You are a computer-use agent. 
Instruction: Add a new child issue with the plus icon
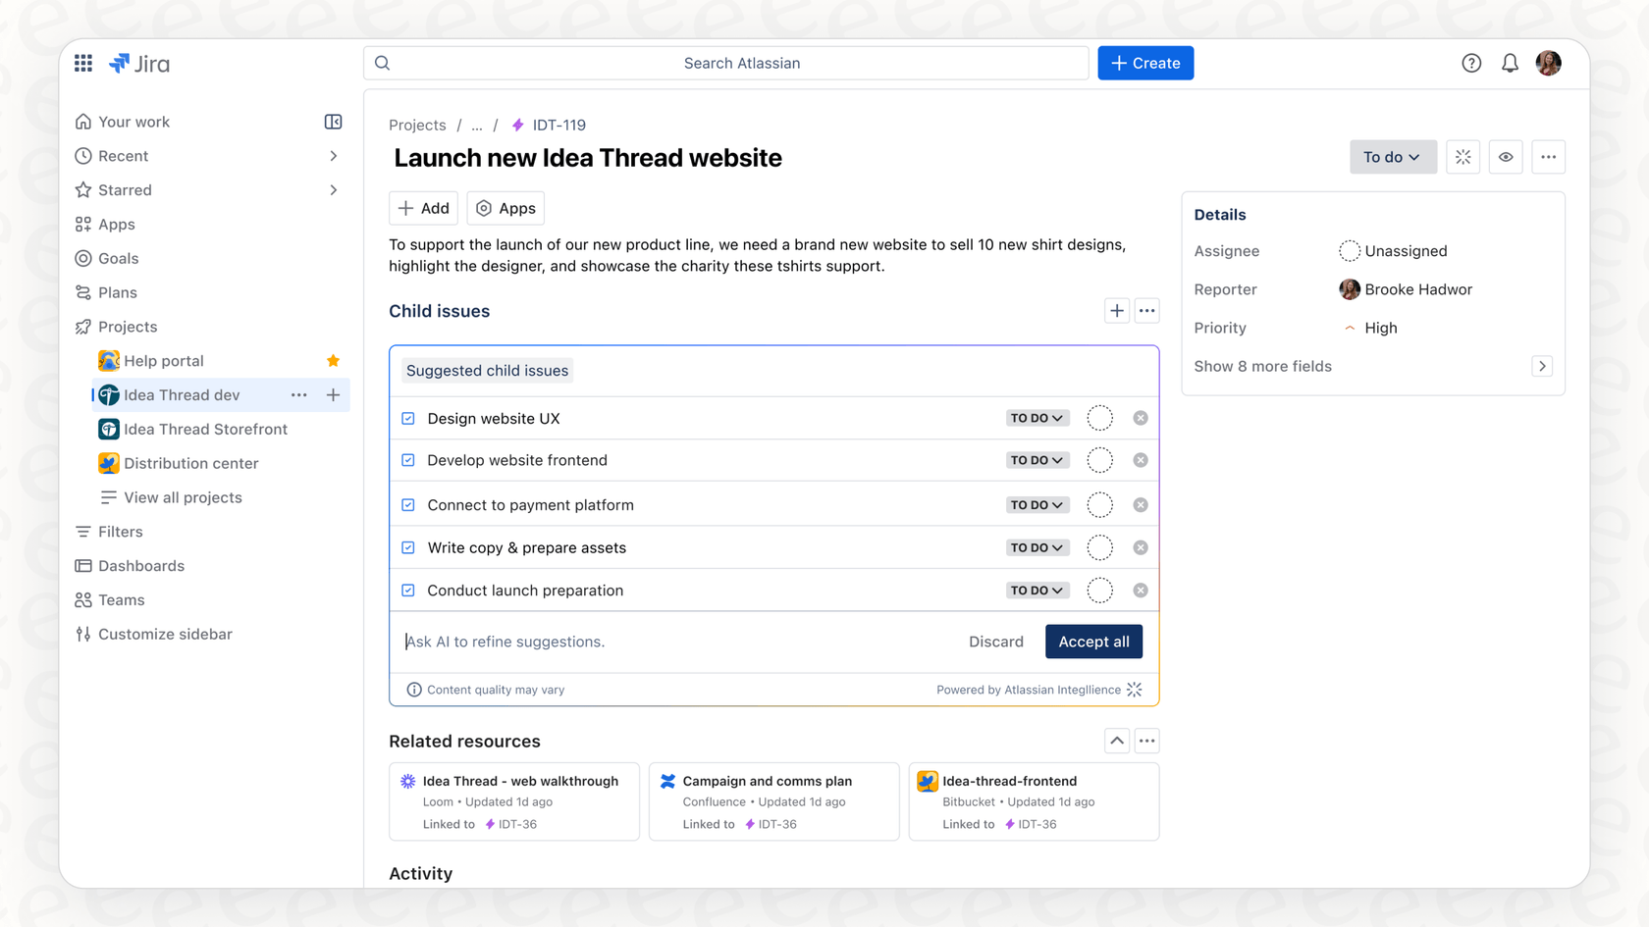(1116, 310)
